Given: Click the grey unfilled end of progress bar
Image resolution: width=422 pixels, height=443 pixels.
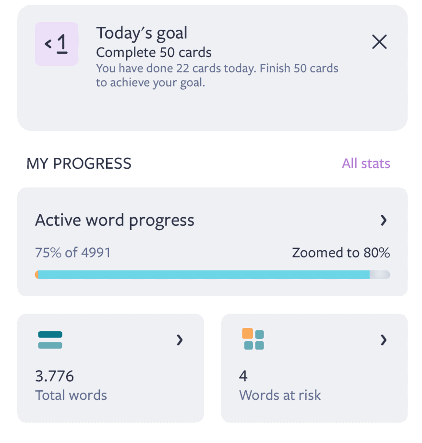Looking at the screenshot, I should 380,275.
